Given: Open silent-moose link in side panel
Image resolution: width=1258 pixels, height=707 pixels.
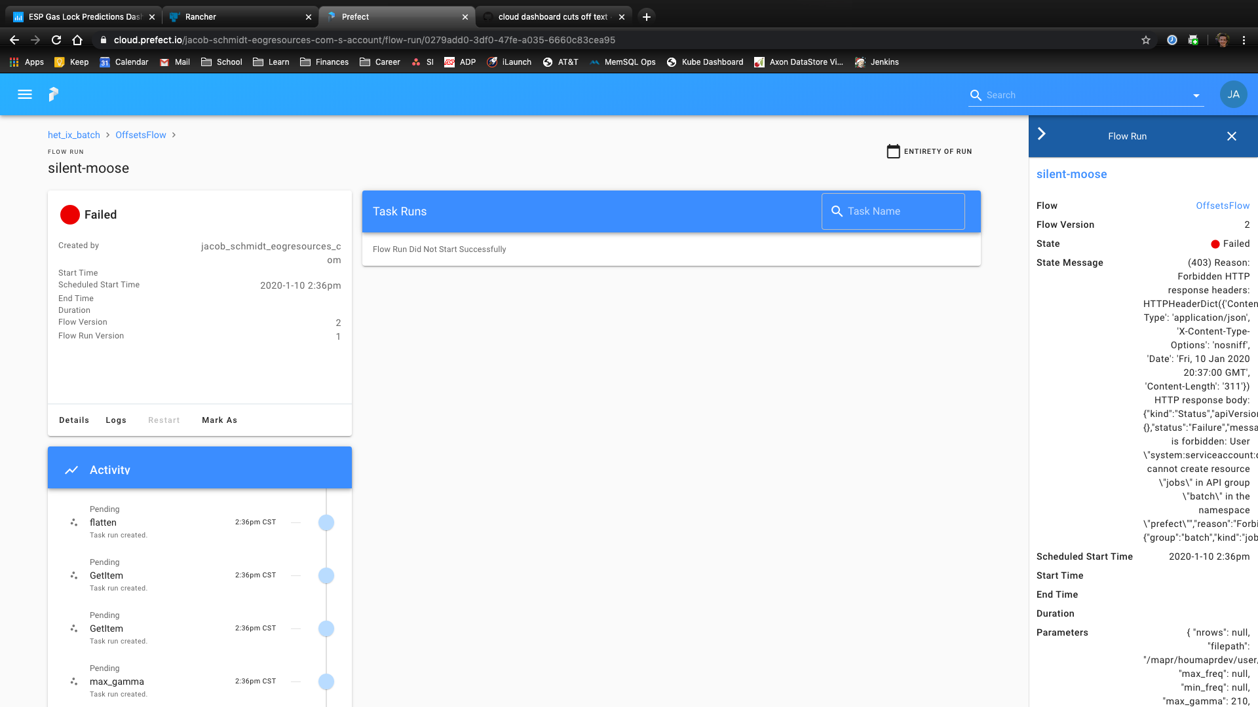Looking at the screenshot, I should coord(1072,174).
